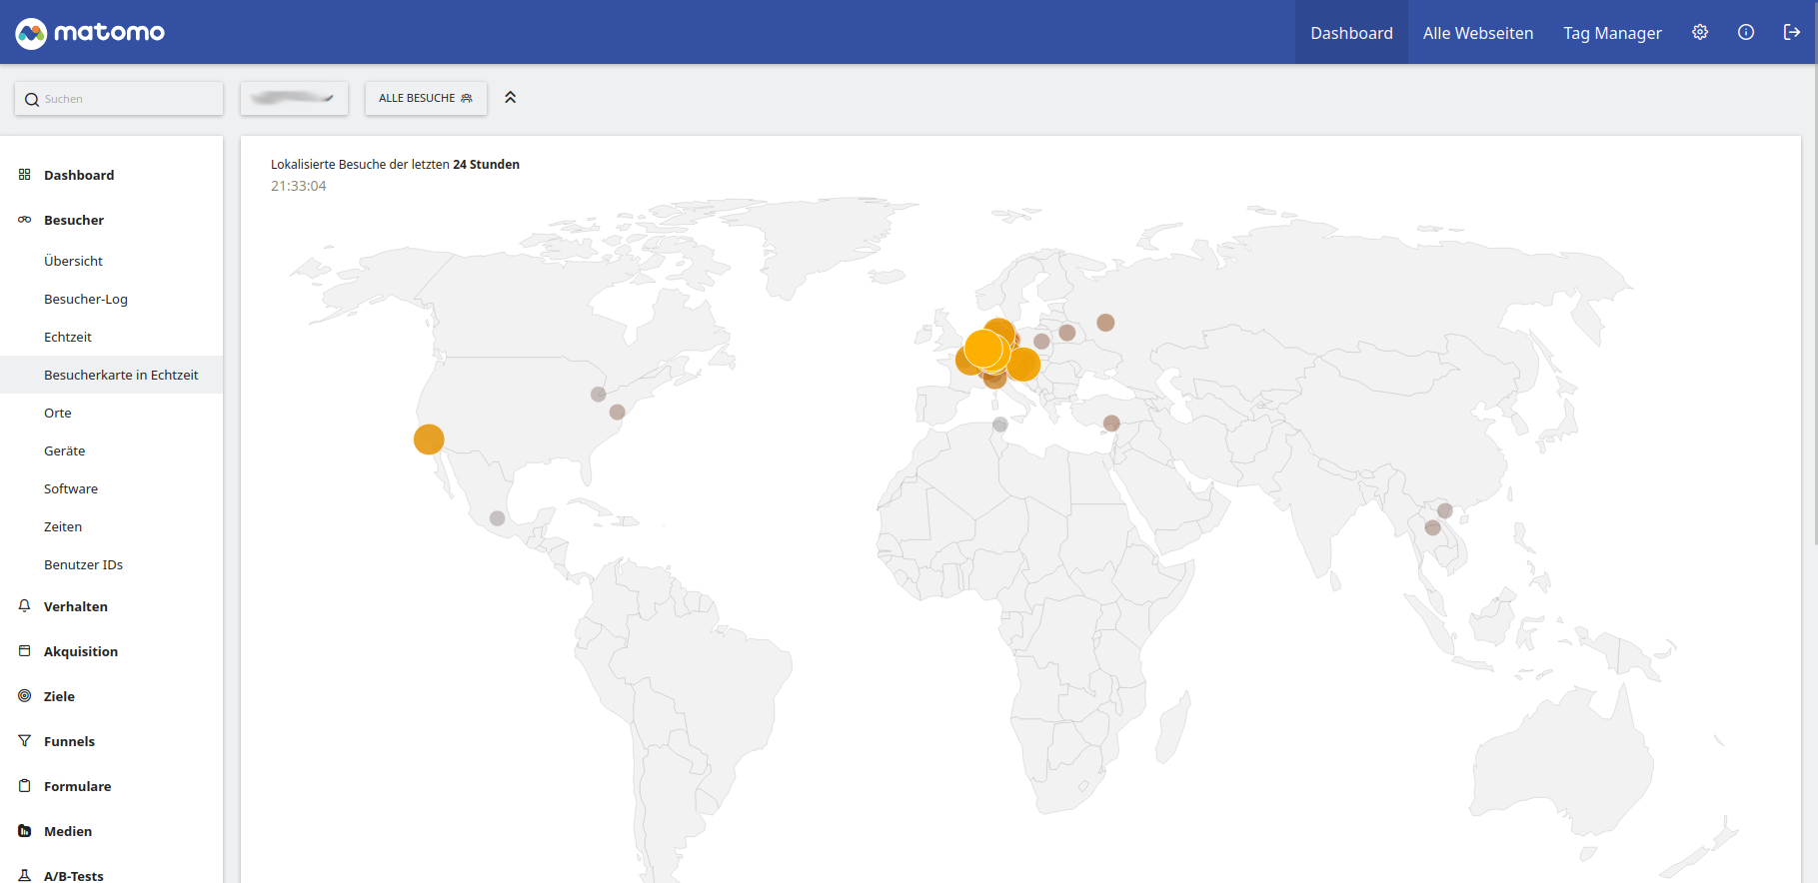Click the Medien chart icon

tap(25, 830)
